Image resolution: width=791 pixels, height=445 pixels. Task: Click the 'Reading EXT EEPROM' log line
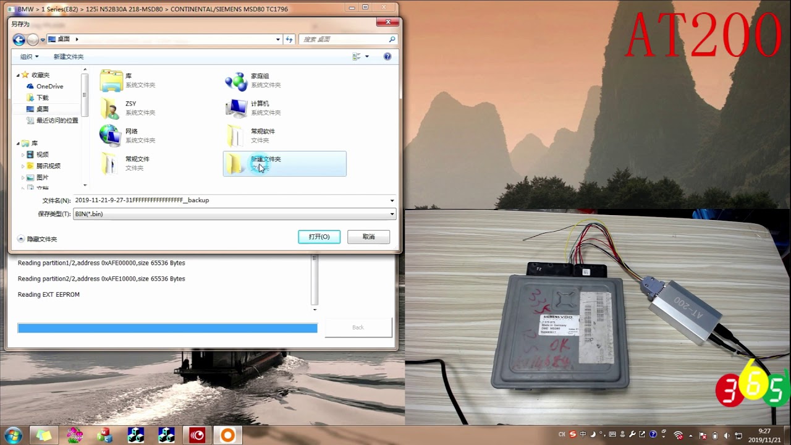[49, 295]
